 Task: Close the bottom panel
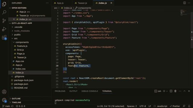click(x=189, y=91)
